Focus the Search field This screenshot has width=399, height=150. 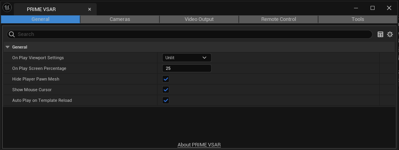pyautogui.click(x=189, y=34)
